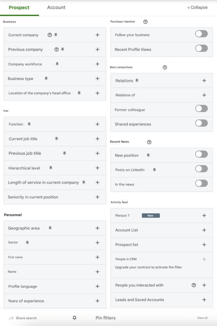Click the Collapse link
Viewport: 217px width, 326px height.
[197, 7]
